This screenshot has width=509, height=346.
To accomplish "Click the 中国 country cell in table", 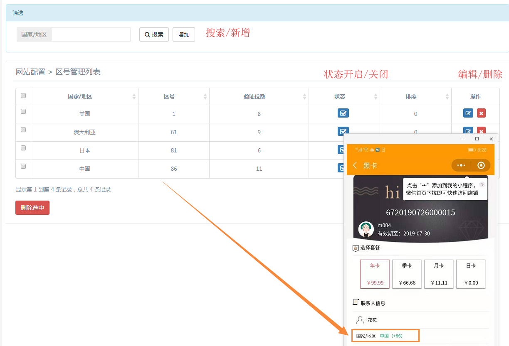I will pyautogui.click(x=85, y=169).
